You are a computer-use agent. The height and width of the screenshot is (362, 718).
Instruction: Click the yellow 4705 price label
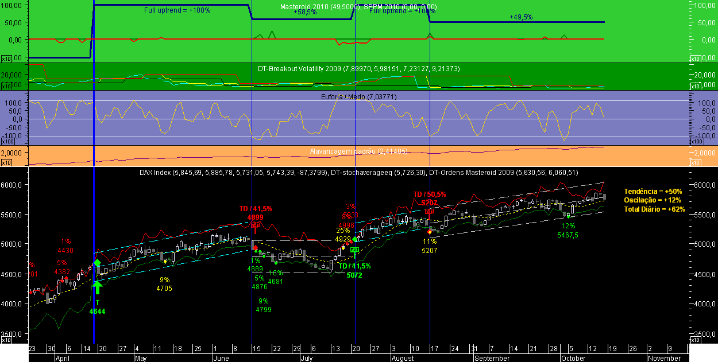[164, 289]
